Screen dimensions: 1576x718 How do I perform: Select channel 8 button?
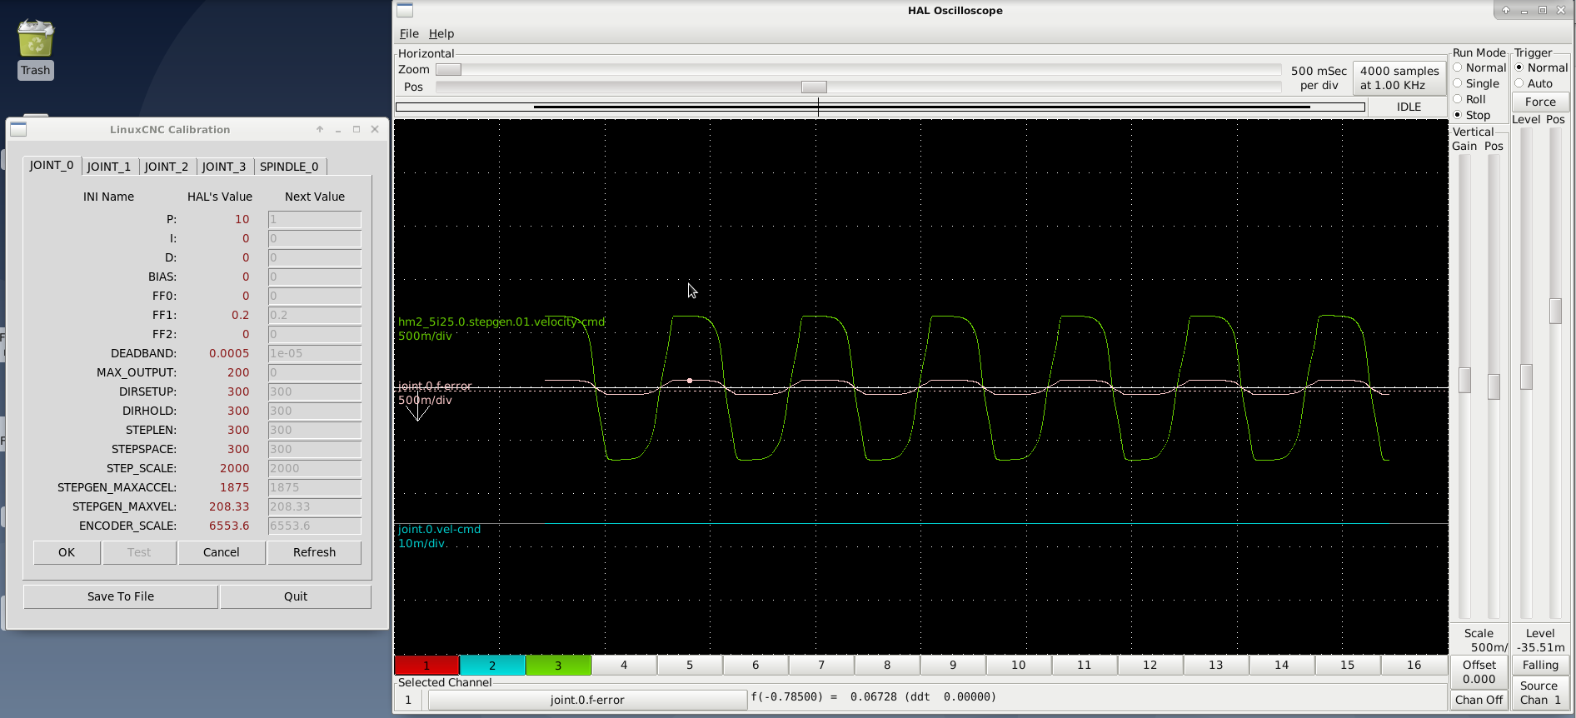pos(887,665)
